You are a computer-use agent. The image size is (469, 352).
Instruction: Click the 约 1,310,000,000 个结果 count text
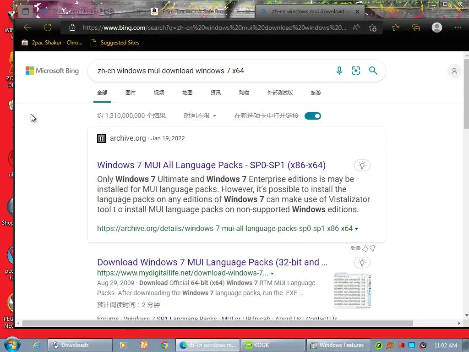[x=131, y=115]
